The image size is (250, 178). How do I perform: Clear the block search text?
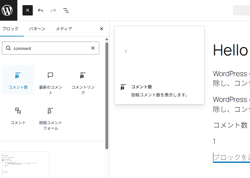[x=93, y=48]
